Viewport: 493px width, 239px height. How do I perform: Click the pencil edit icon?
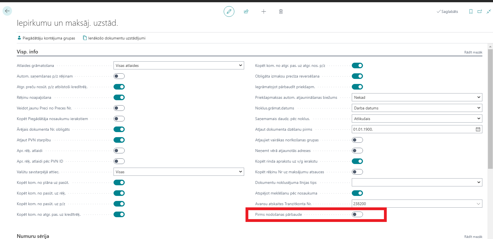click(x=229, y=11)
